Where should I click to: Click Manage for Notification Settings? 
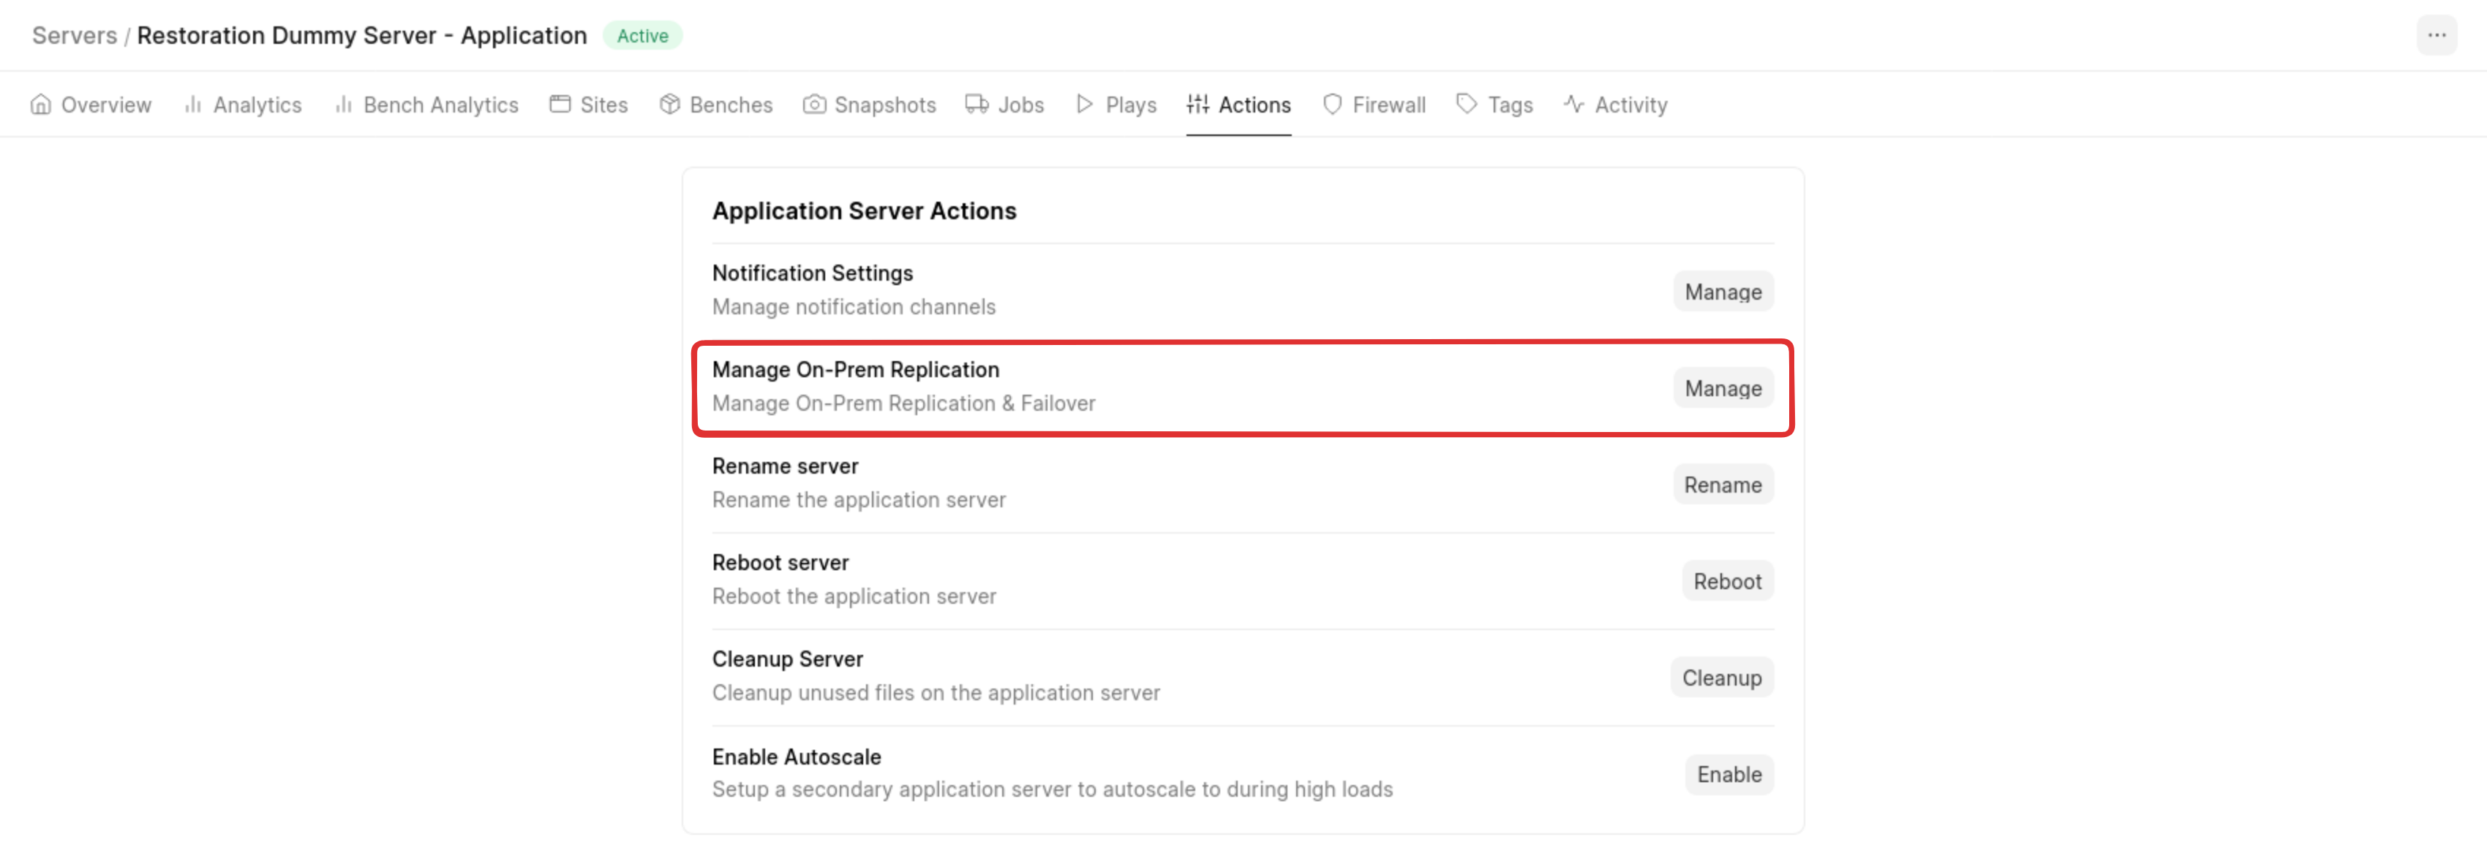(1723, 292)
